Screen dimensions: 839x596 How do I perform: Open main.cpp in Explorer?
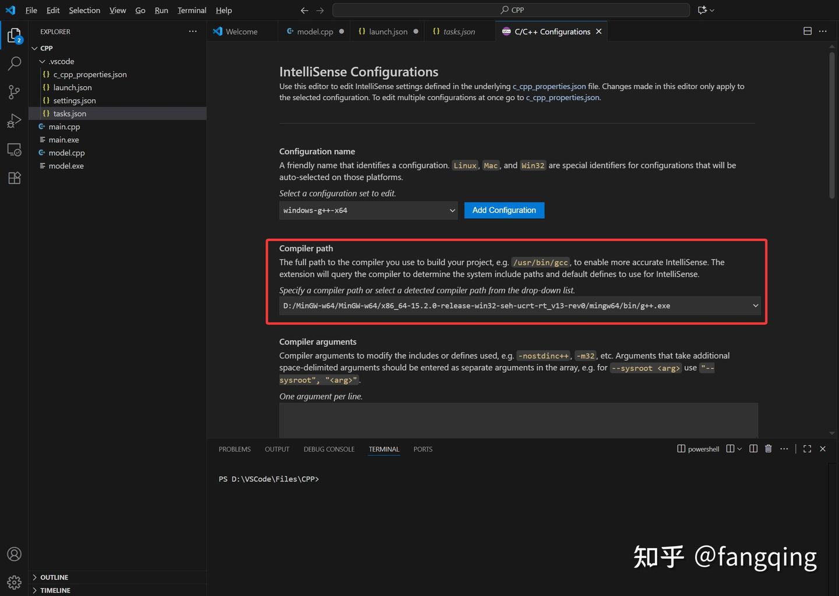pos(64,127)
